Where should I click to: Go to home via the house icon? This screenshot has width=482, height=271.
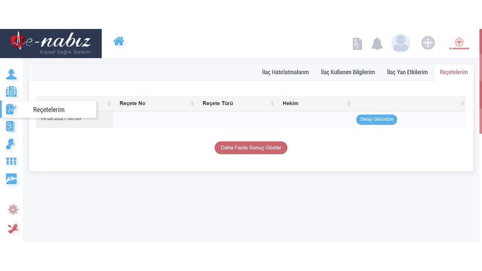(118, 41)
